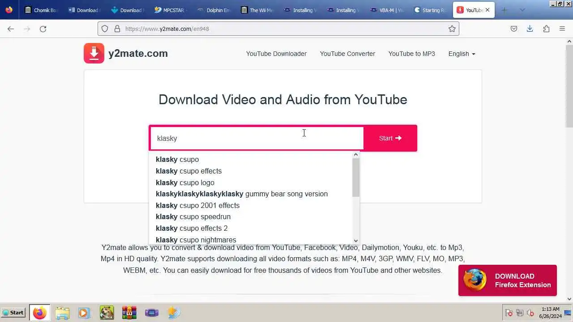Select suggestion 'klasky csupo effects'
Image resolution: width=573 pixels, height=322 pixels.
(x=188, y=171)
